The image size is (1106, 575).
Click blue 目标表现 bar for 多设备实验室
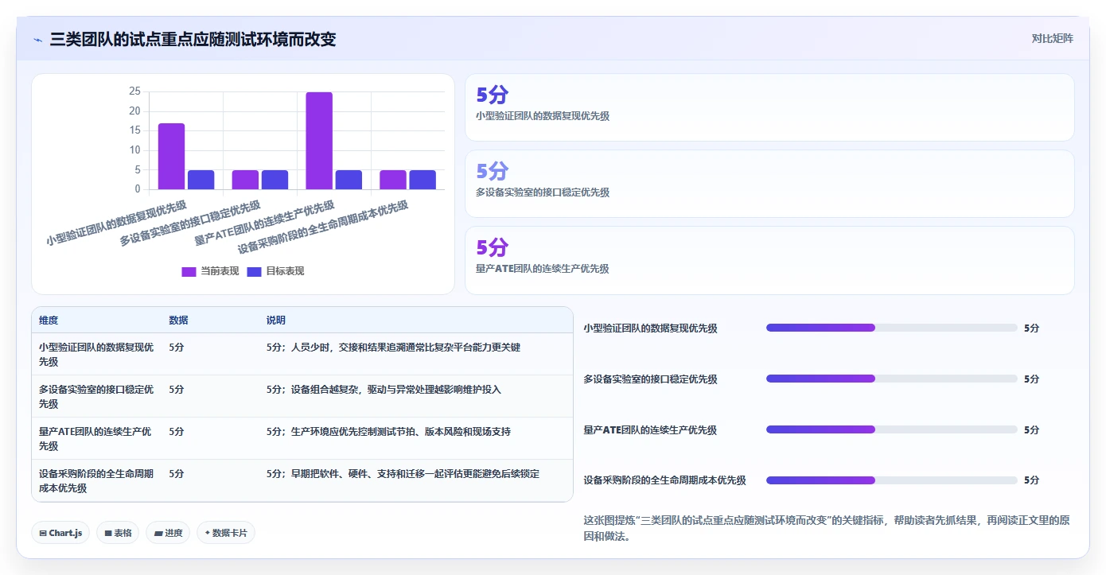tap(275, 180)
